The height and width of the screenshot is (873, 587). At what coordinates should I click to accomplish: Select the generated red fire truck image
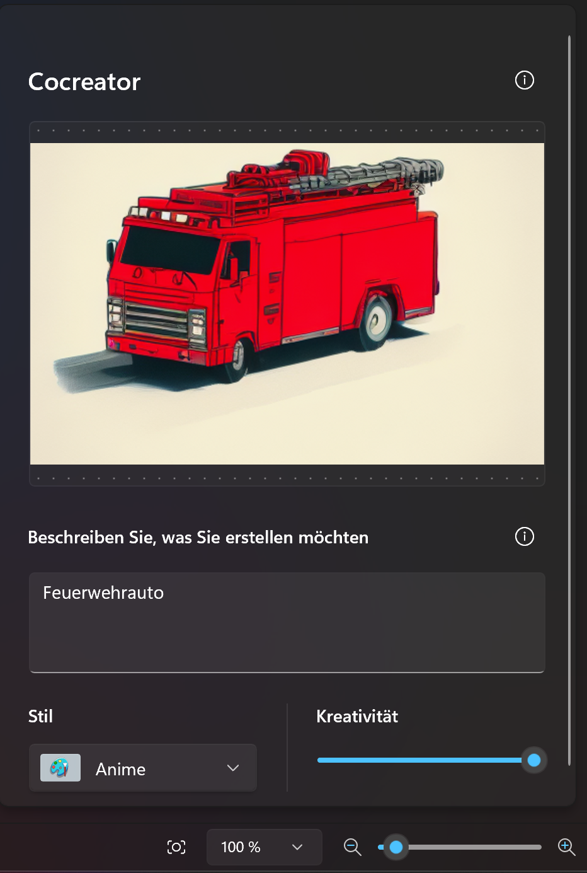287,304
